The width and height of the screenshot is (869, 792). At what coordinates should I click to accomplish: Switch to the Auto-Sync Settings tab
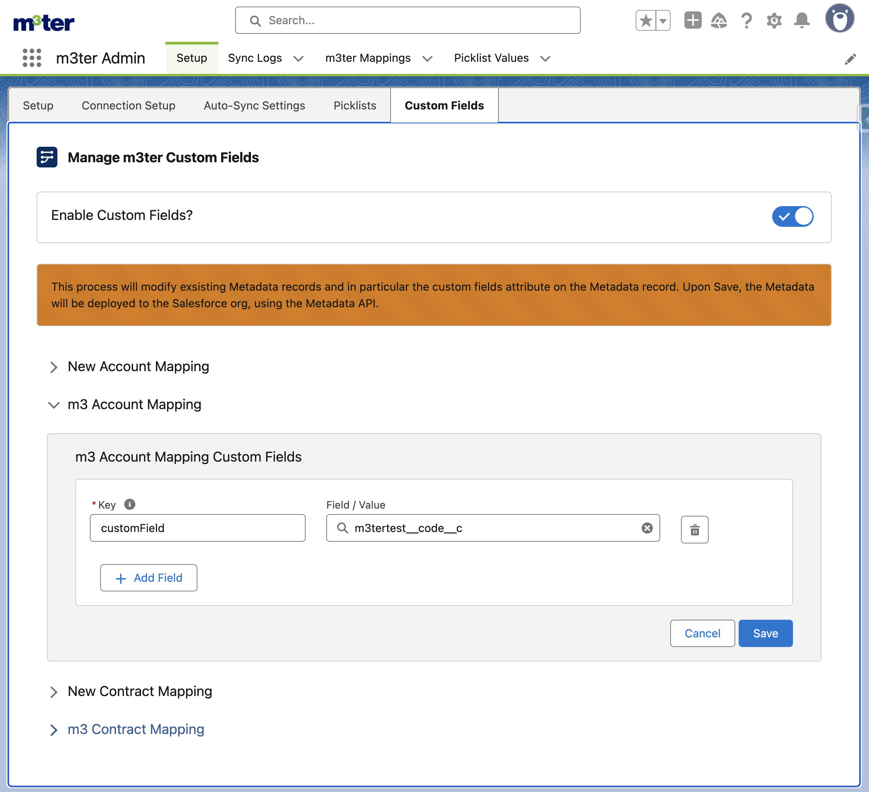tap(254, 105)
